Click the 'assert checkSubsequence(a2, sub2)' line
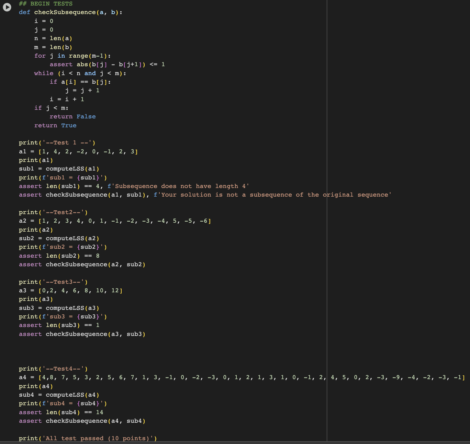This screenshot has width=470, height=444. tap(82, 265)
